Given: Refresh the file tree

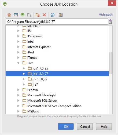Looking at the screenshot, I should click(x=53, y=15).
